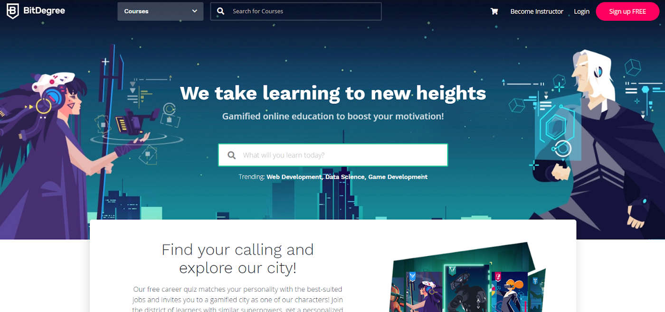Click the character cards illustration thumbnail
The image size is (665, 312).
point(468,278)
